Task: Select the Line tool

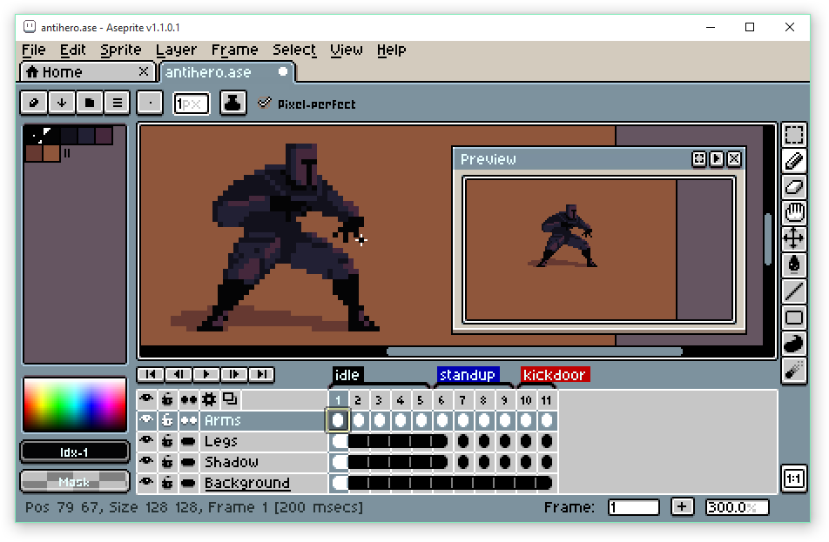Action: (x=793, y=290)
